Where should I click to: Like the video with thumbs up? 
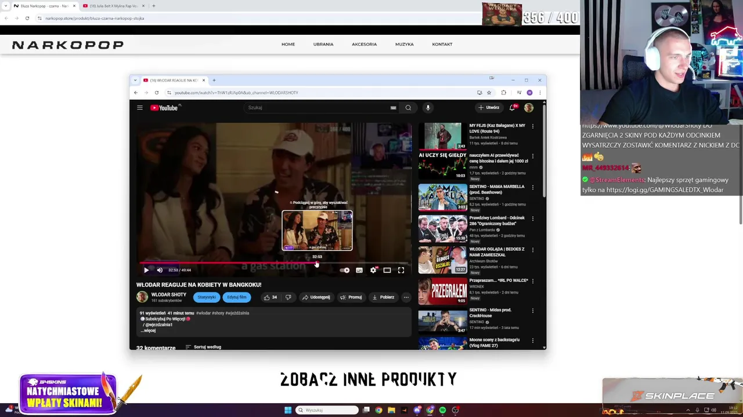pos(270,297)
